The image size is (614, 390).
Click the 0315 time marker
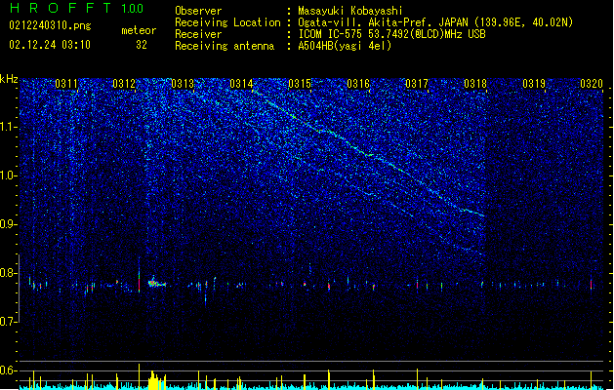tap(300, 83)
